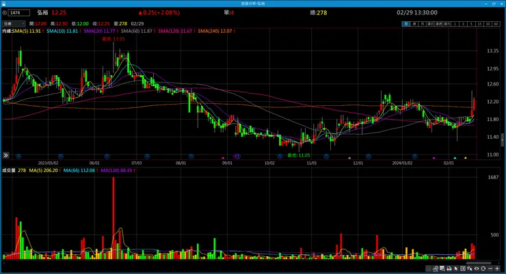Click the print icon in bottom toolbar
Viewport: 506px width, 274px height.
449,269
